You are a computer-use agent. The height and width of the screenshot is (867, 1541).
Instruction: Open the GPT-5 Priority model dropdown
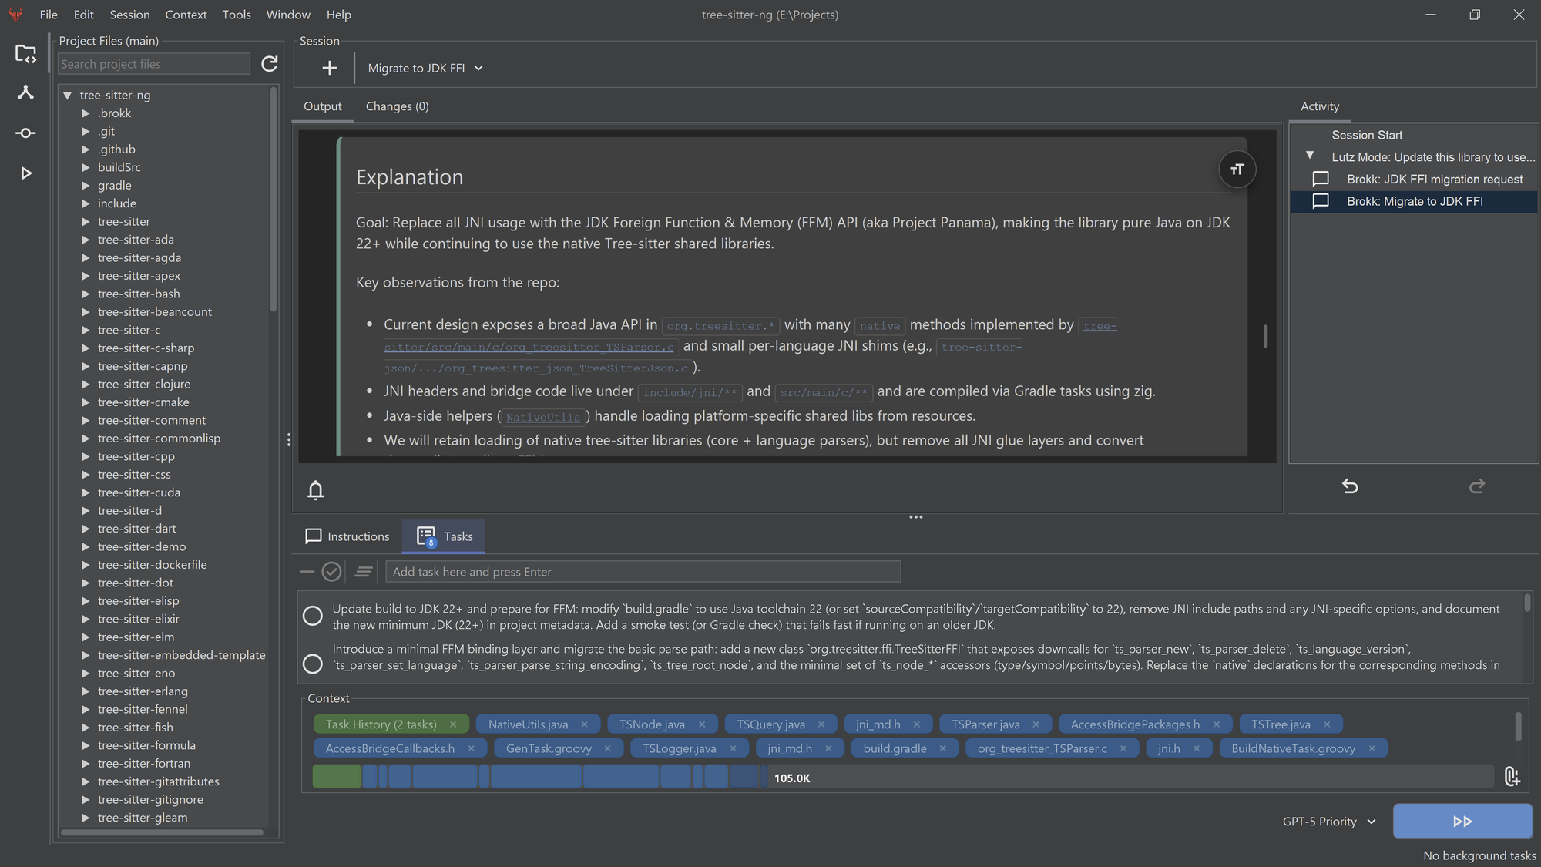tap(1328, 822)
